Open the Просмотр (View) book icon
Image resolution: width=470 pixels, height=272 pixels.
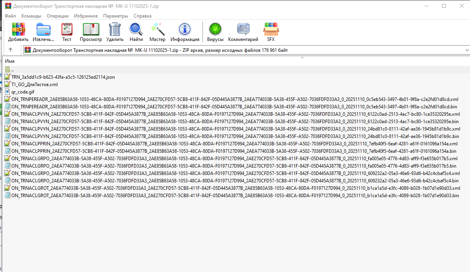91,29
